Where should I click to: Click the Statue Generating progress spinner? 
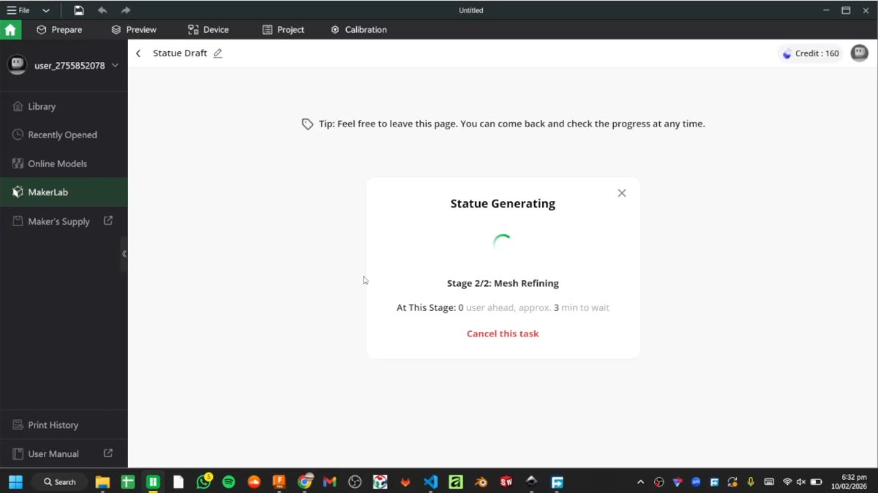click(503, 241)
